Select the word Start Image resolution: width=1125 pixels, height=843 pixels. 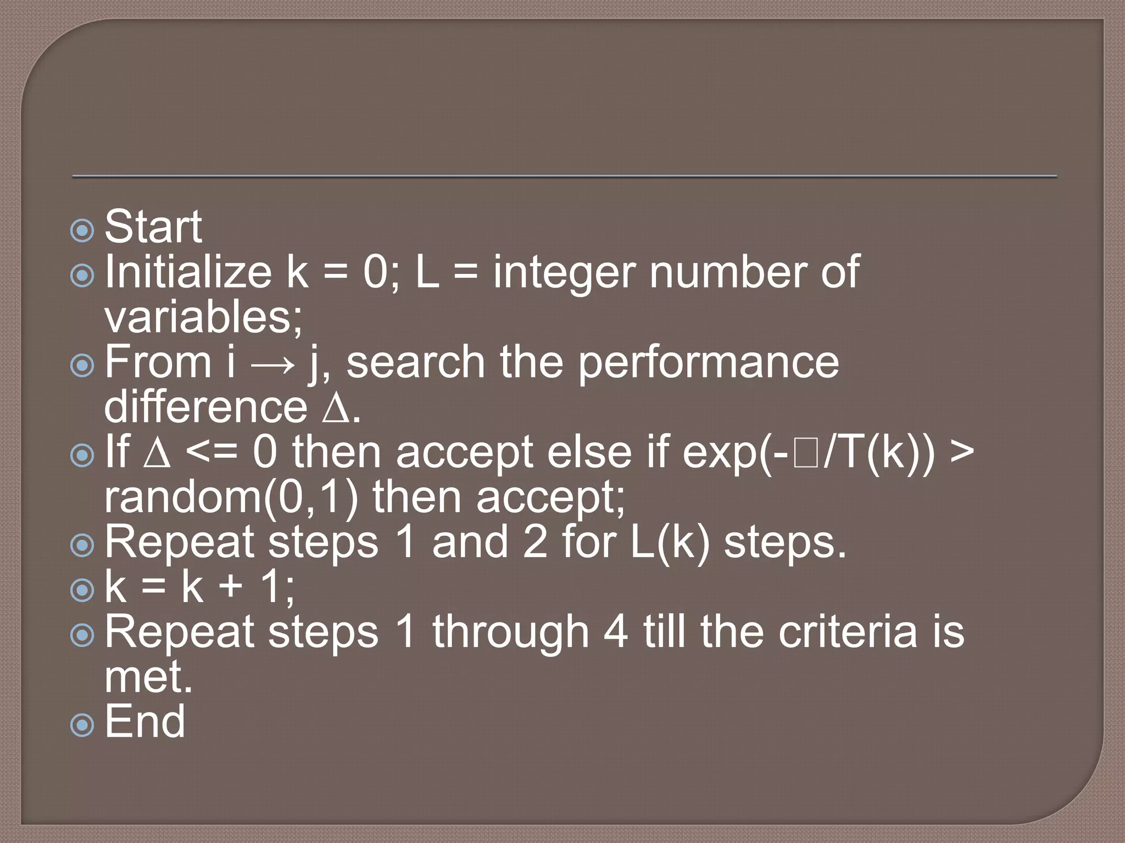tap(153, 226)
